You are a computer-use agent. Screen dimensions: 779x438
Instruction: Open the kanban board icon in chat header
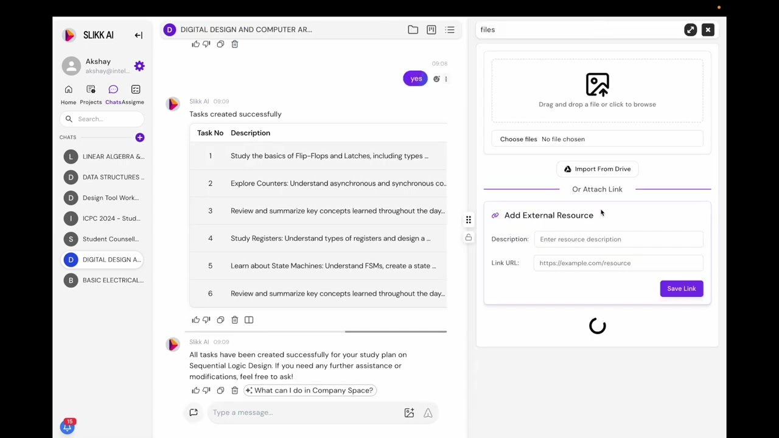tap(431, 30)
